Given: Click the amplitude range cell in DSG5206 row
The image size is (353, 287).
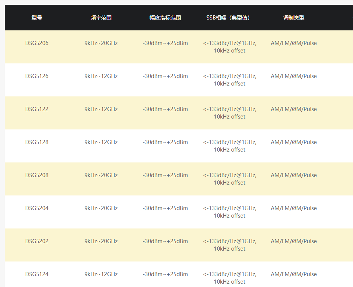Looking at the screenshot, I should click(165, 43).
